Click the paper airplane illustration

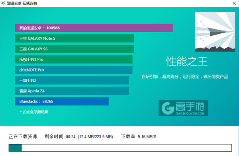pyautogui.click(x=215, y=32)
